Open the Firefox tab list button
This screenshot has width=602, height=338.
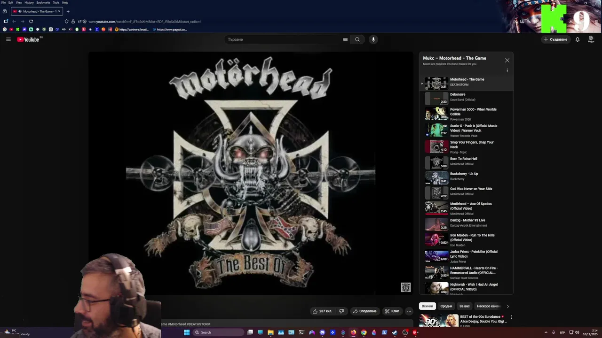(x=5, y=11)
